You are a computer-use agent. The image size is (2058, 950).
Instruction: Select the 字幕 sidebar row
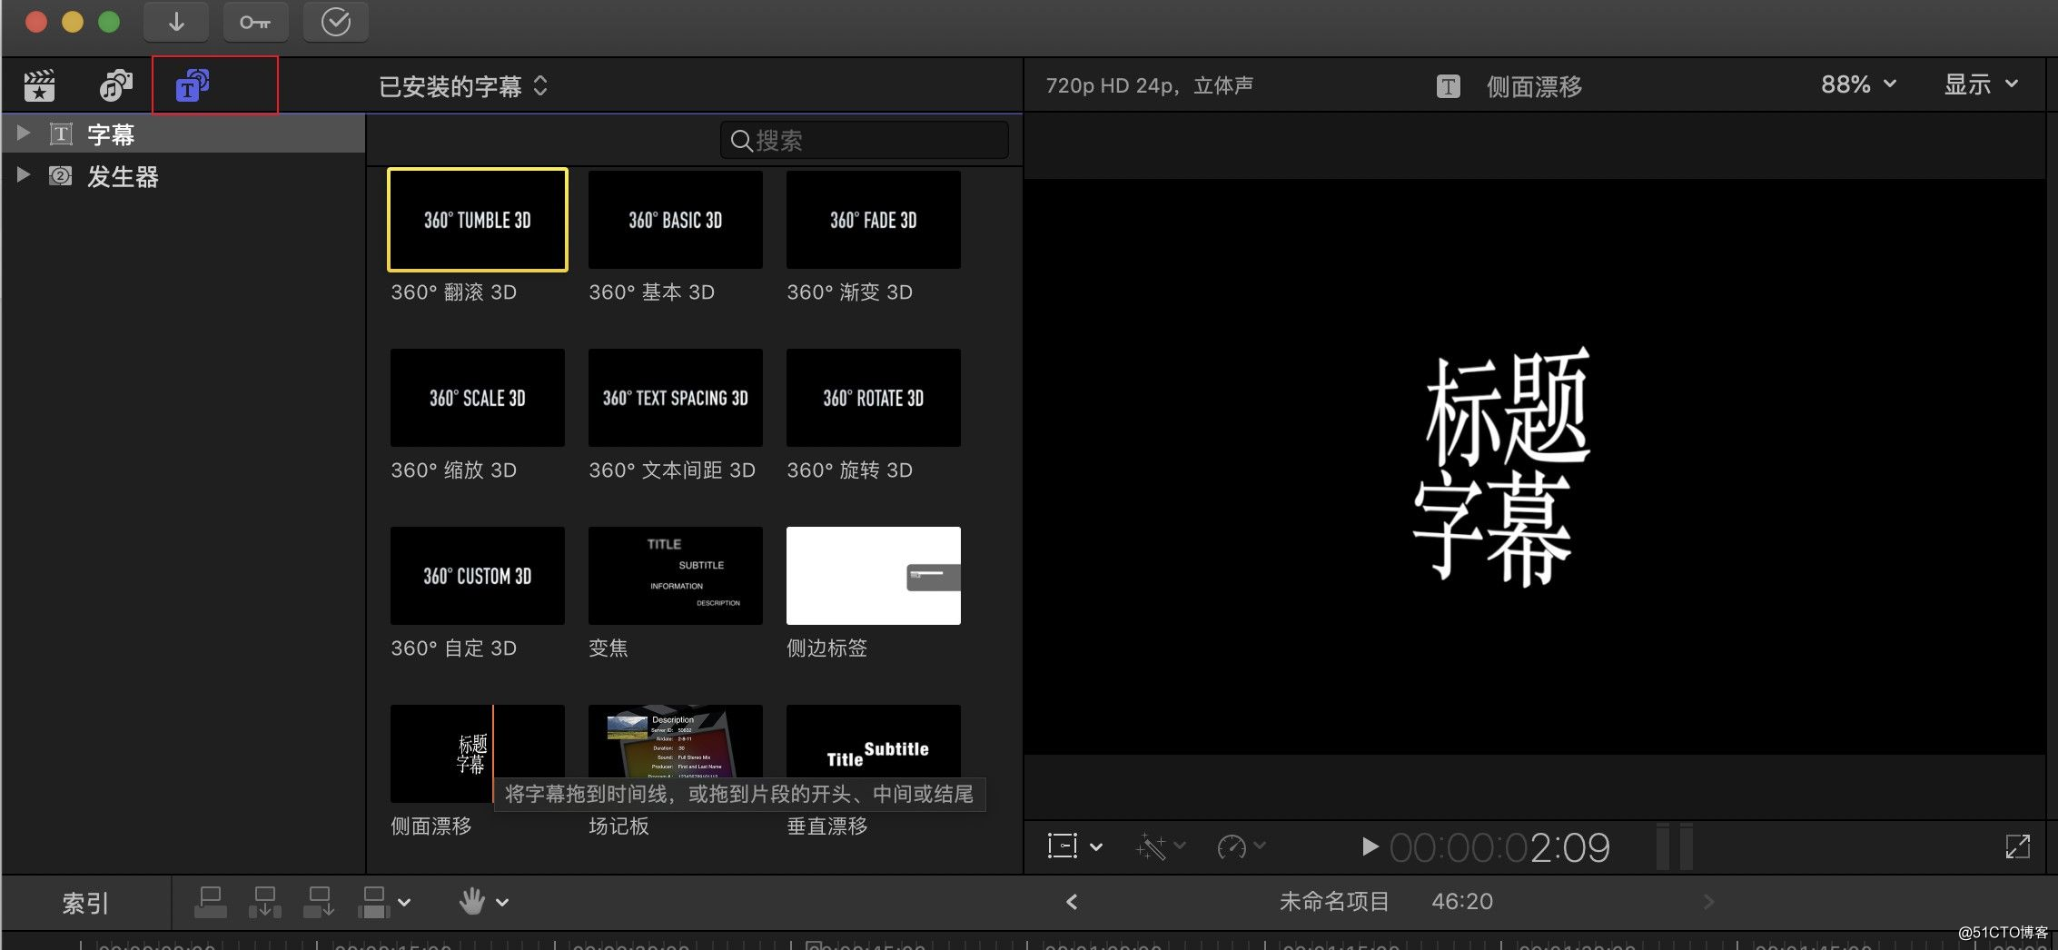[x=183, y=134]
